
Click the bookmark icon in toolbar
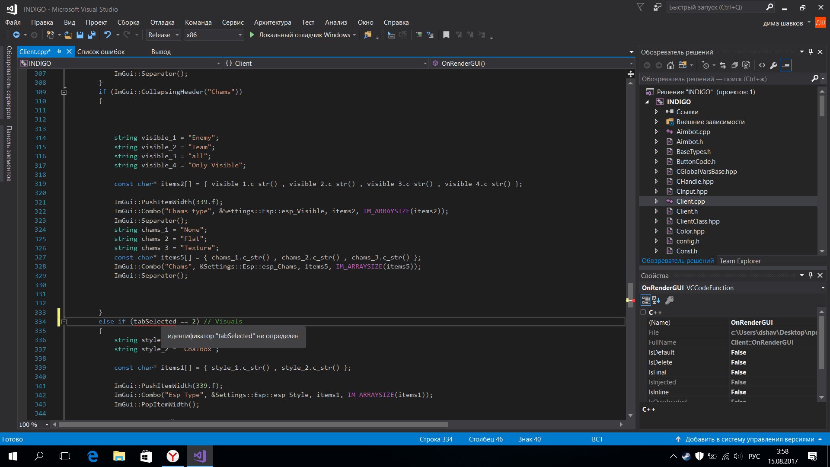point(446,35)
